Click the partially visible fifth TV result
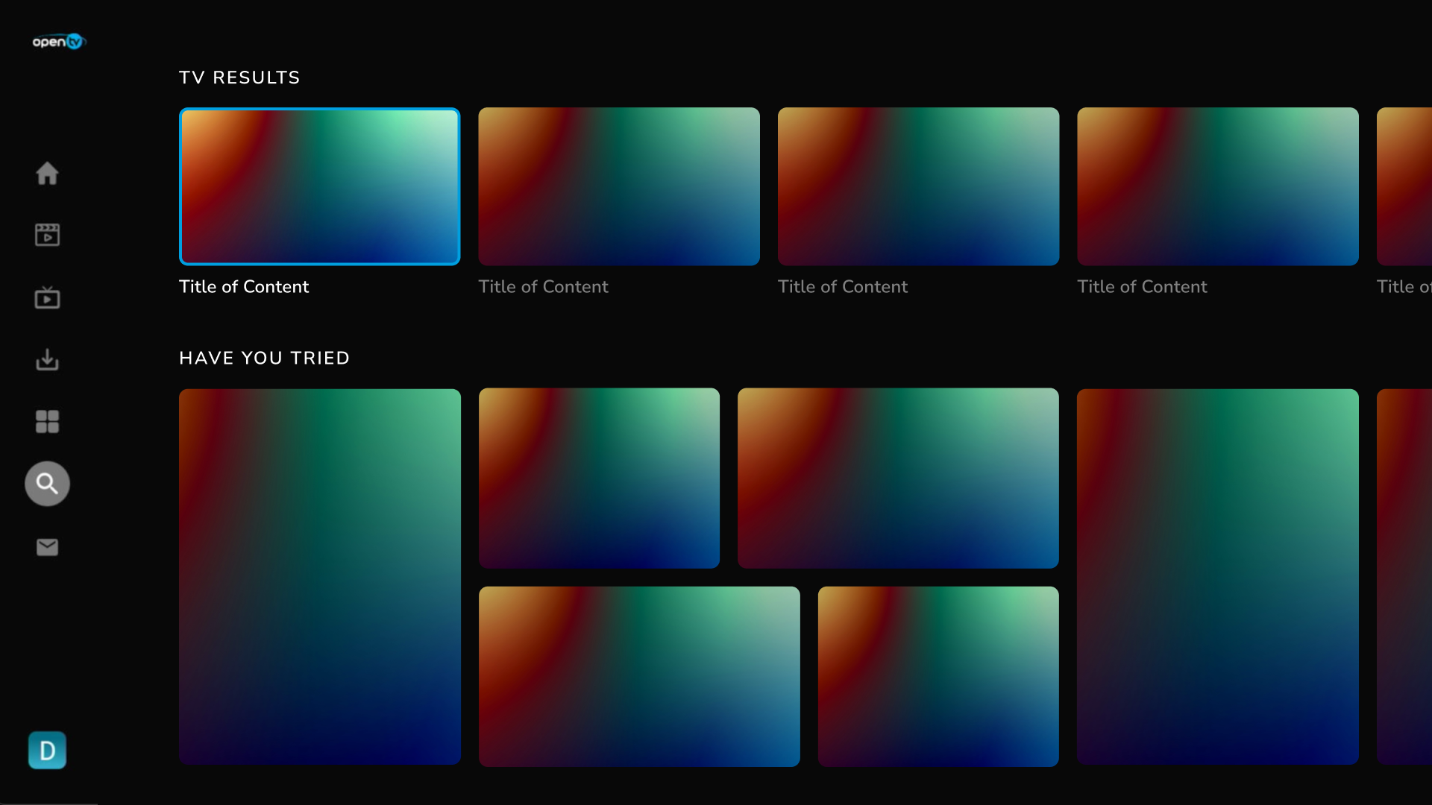Screen dimensions: 1432x805 pos(1405,186)
